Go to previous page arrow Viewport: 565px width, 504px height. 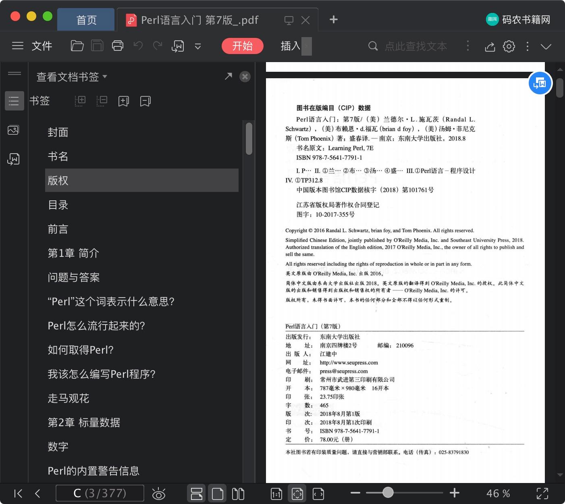tap(38, 494)
